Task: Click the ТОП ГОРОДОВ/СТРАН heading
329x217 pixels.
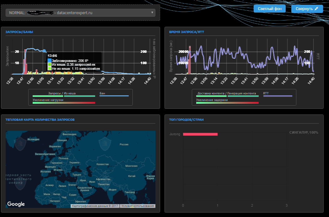Action: click(x=186, y=120)
